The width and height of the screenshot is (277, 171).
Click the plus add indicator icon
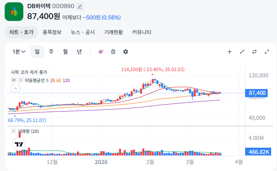pyautogui.click(x=230, y=52)
